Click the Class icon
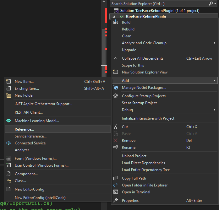This screenshot has height=210, width=219. pos(8,180)
